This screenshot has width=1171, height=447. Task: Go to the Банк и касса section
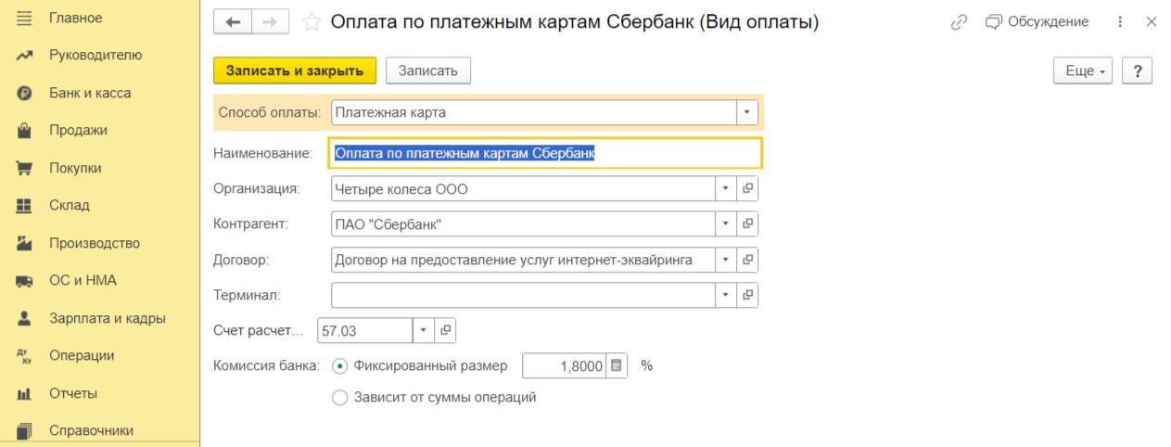pyautogui.click(x=90, y=93)
